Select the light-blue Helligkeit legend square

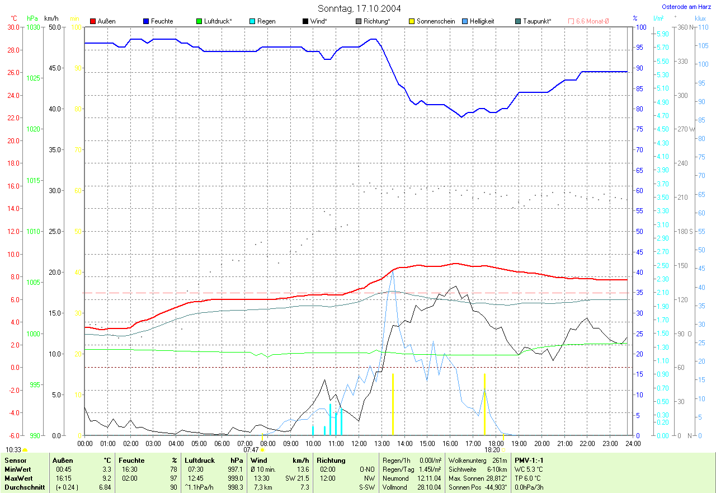(x=465, y=21)
